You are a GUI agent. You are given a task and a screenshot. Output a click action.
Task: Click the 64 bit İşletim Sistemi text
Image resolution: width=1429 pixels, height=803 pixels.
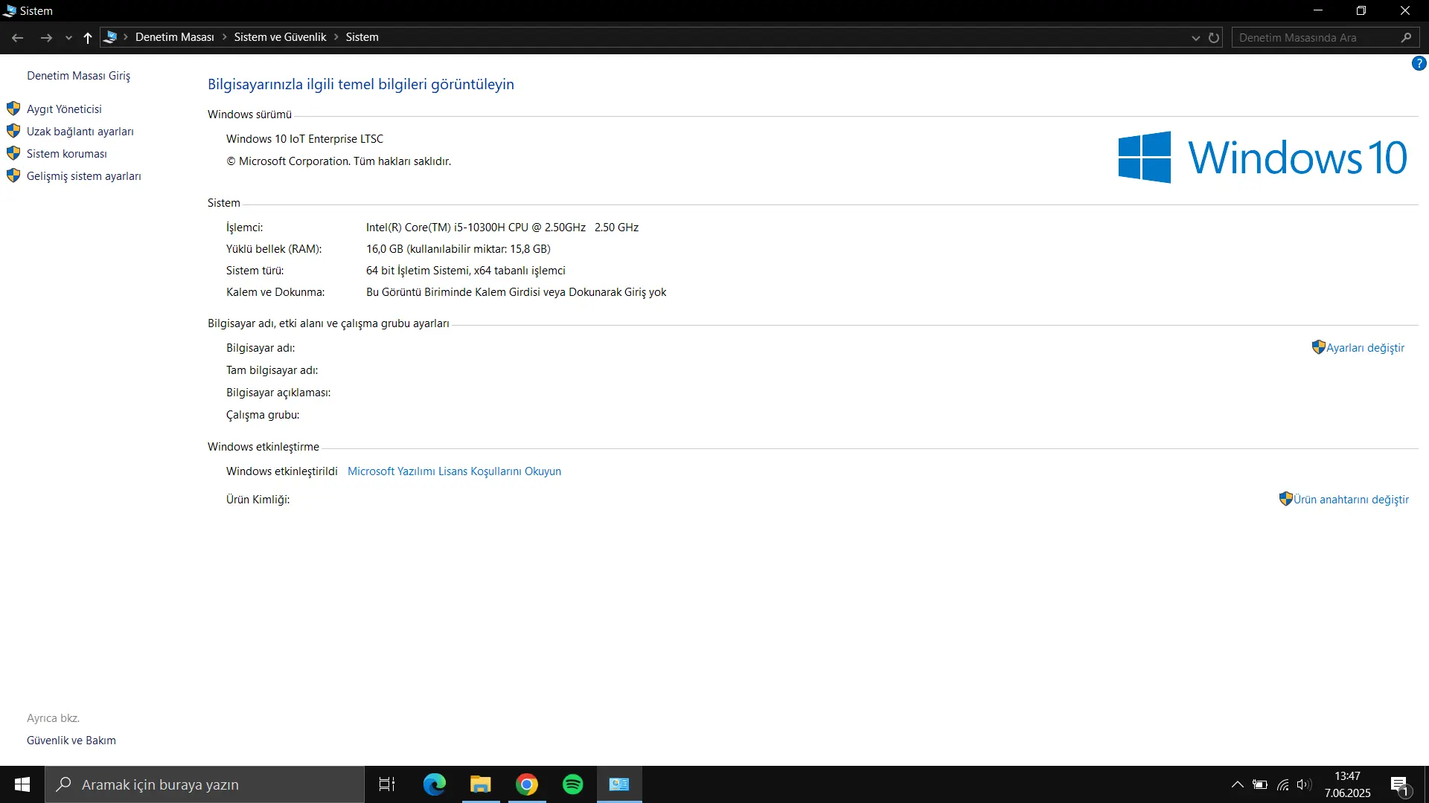(466, 271)
